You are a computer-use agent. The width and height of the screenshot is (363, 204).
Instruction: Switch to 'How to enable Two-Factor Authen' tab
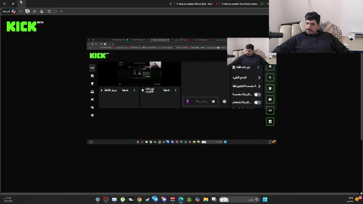[x=243, y=4]
